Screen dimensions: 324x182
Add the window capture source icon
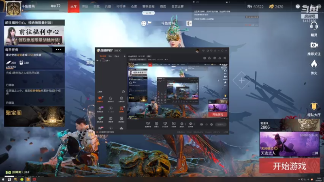pos(165,124)
